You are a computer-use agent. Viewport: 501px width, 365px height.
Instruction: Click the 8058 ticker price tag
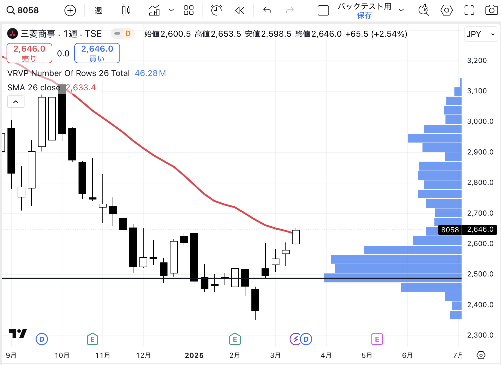pos(450,230)
